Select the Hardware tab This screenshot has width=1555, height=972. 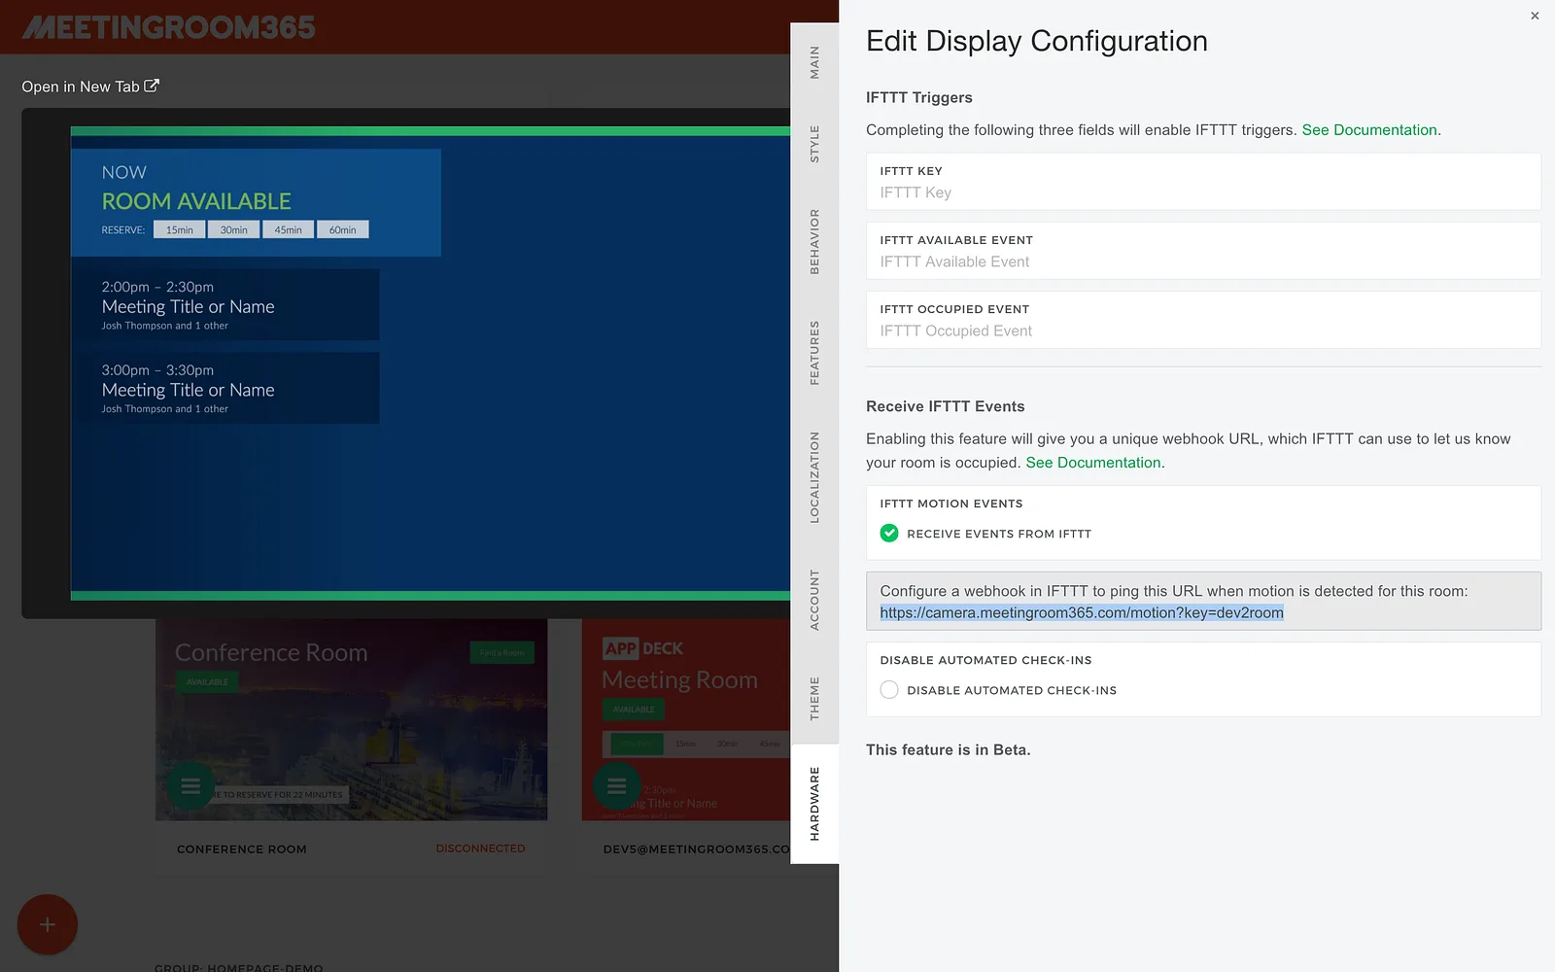click(814, 804)
